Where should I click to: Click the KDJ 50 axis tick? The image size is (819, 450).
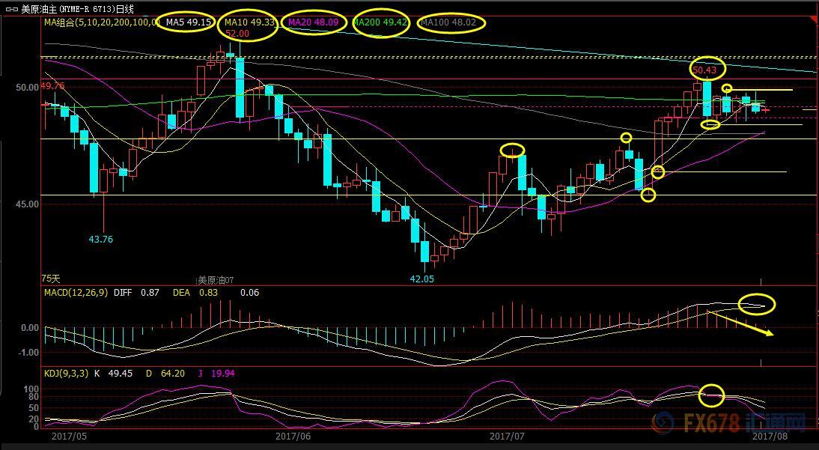pos(35,408)
